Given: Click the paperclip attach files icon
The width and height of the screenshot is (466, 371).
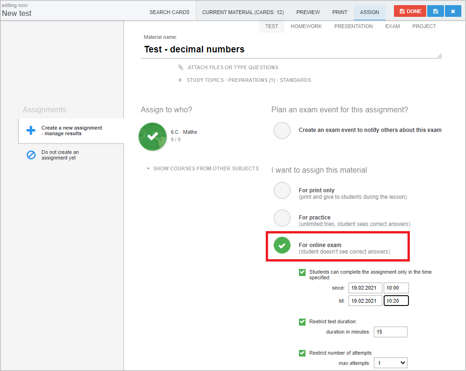Looking at the screenshot, I should (181, 67).
